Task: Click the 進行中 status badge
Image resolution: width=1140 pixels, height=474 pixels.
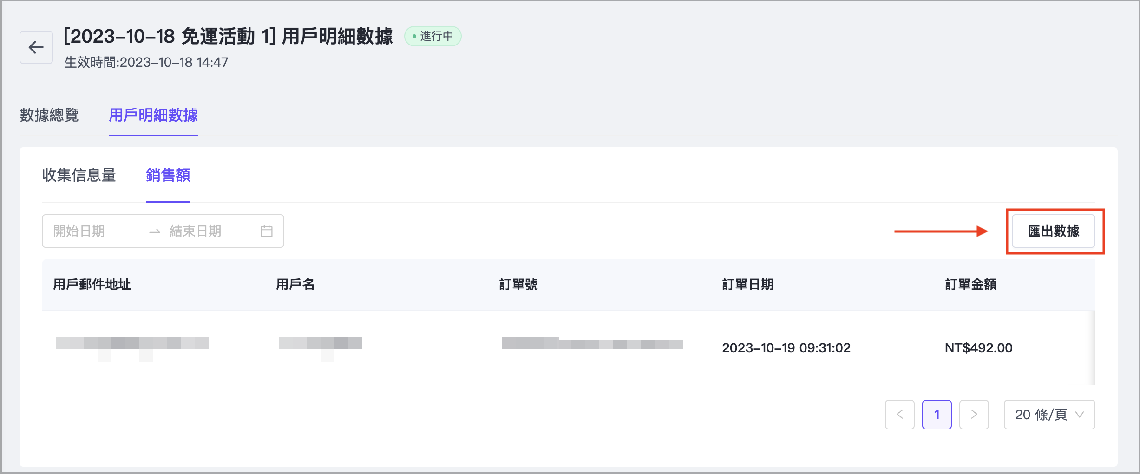Action: click(432, 36)
